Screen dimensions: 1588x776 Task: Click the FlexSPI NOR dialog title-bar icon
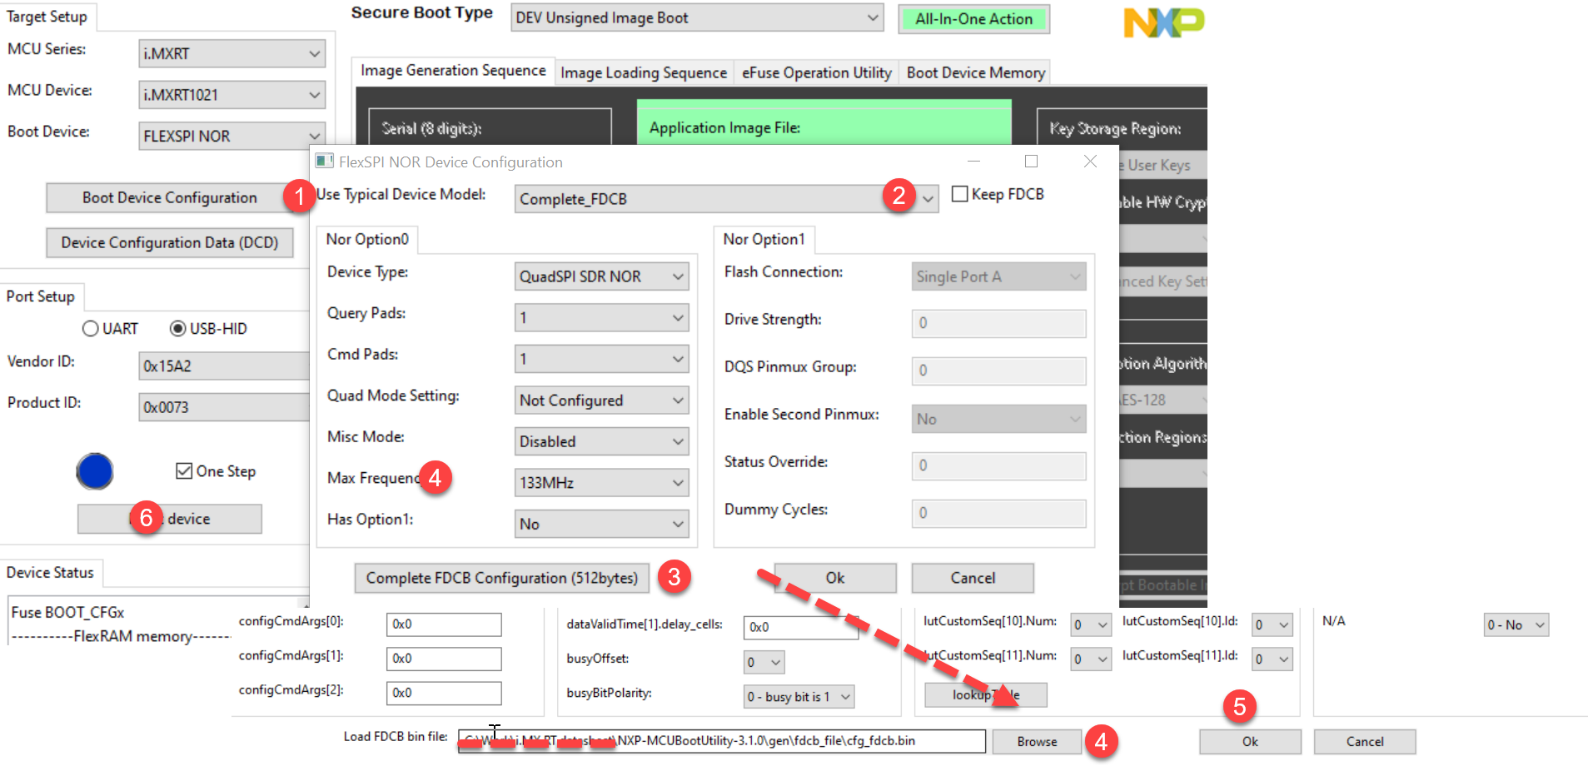point(325,161)
